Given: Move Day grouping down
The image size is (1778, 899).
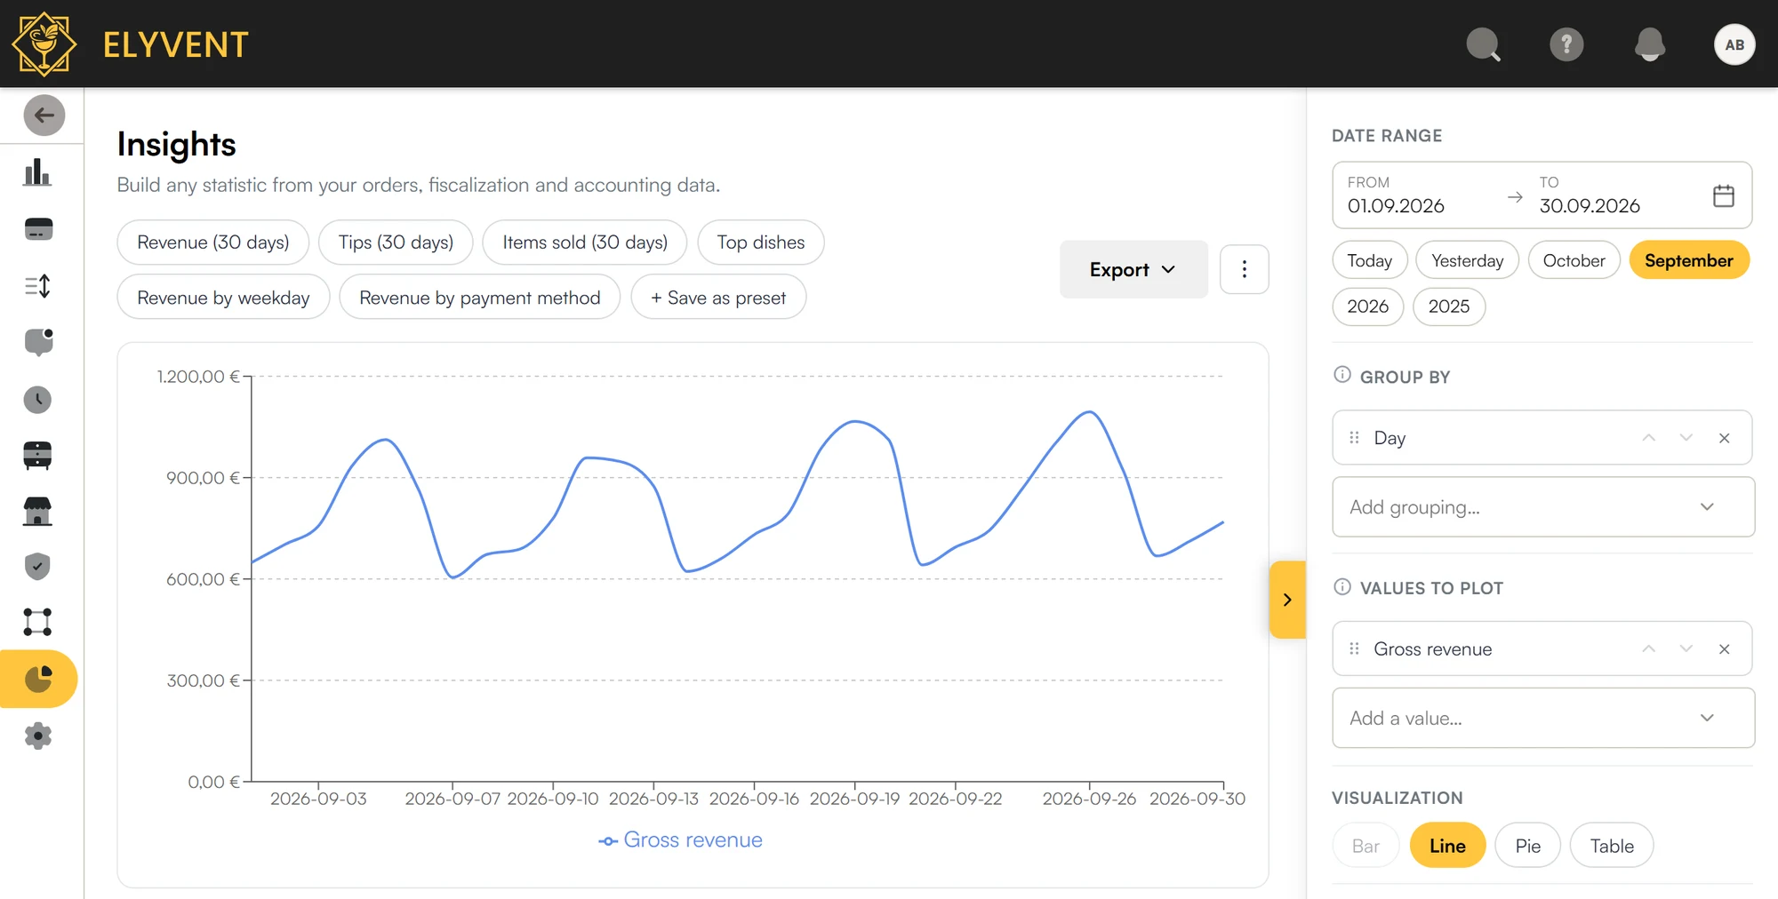Looking at the screenshot, I should coord(1686,438).
